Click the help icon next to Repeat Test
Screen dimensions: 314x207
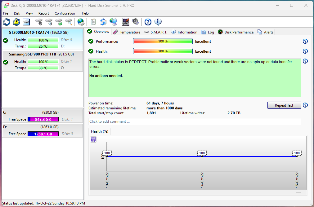pyautogui.click(x=305, y=105)
